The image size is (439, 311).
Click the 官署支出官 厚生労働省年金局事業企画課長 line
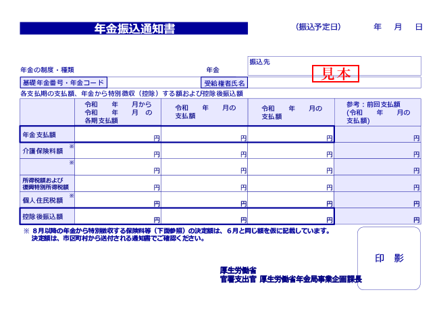(x=291, y=279)
